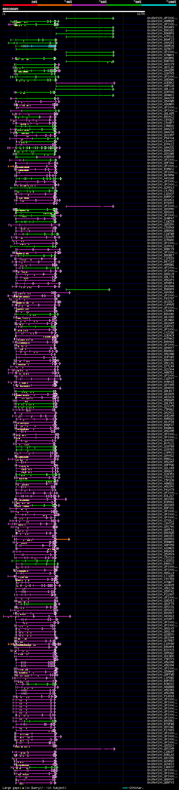This screenshot has width=179, height=790.
Task: Select the UniRef100_Q9LT74 label
Action: coord(161,277)
